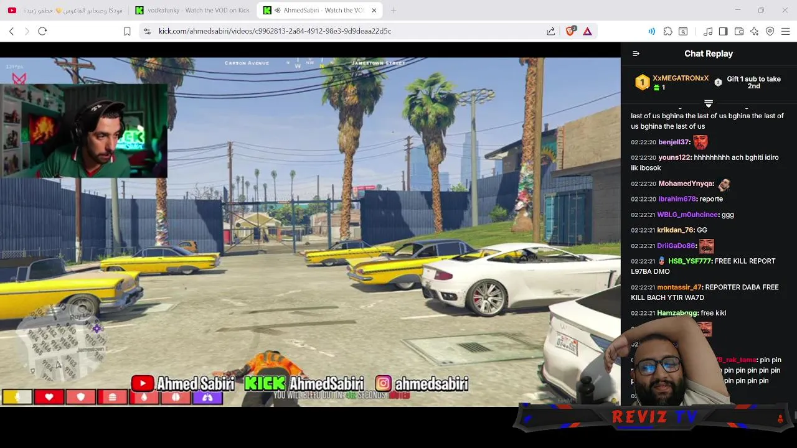This screenshot has width=797, height=448.
Task: Bookmark this page using the bookmark icon
Action: click(x=127, y=31)
